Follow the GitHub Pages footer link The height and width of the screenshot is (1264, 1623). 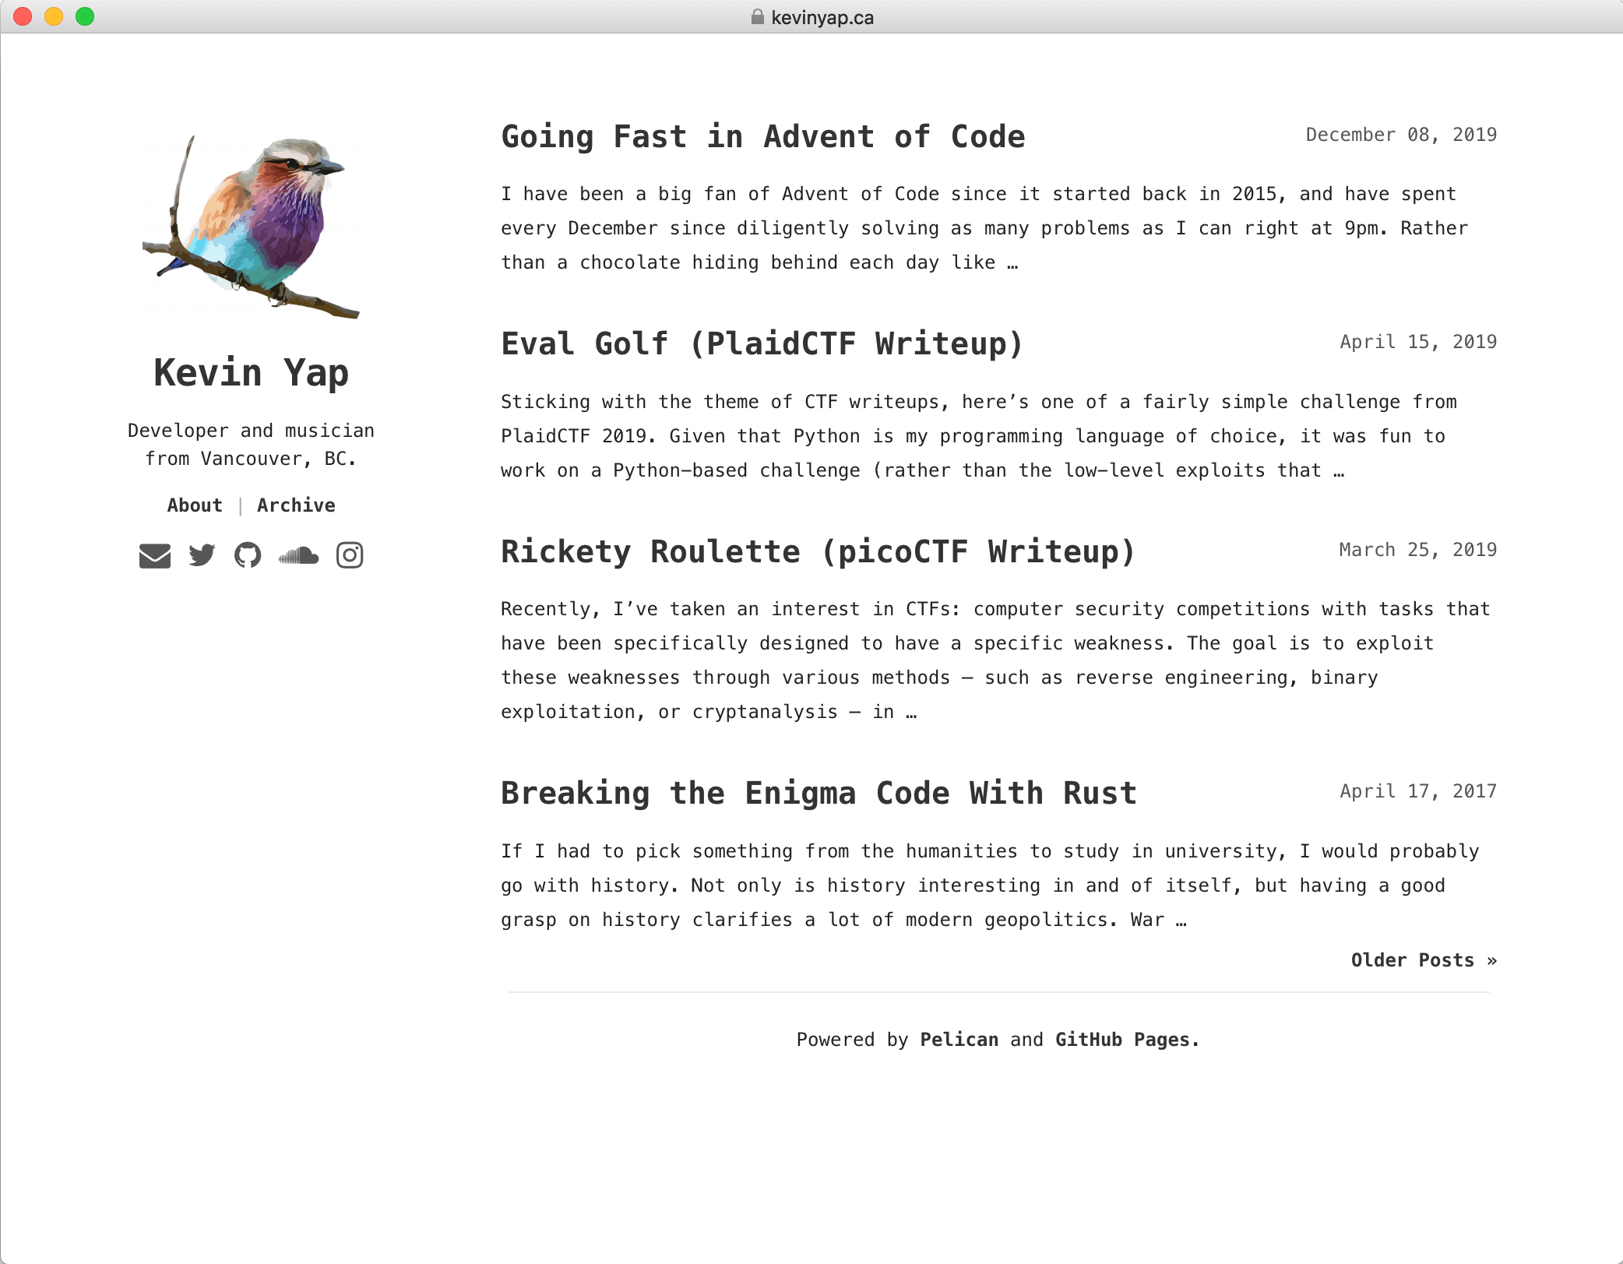pos(1122,1040)
